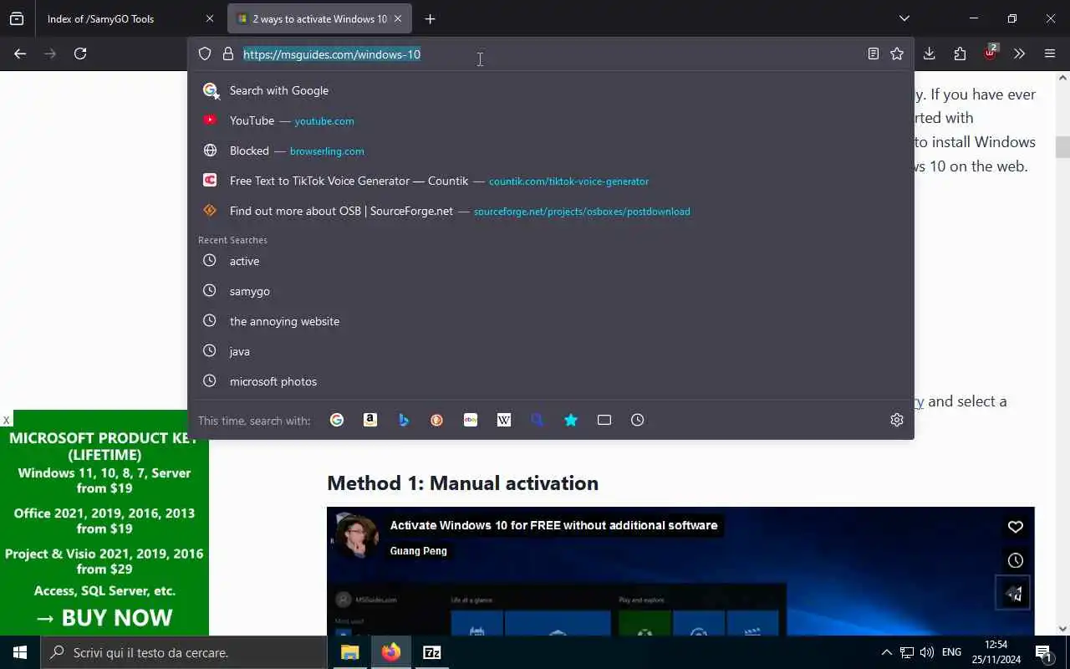The width and height of the screenshot is (1070, 669).
Task: Expand the list all tabs chevron
Action: [904, 18]
